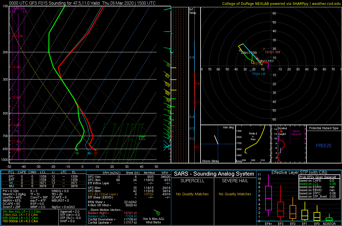Click the orange 'LCL-EL (Cloud Layer)' row
The image size is (342, 226).
coord(129,194)
